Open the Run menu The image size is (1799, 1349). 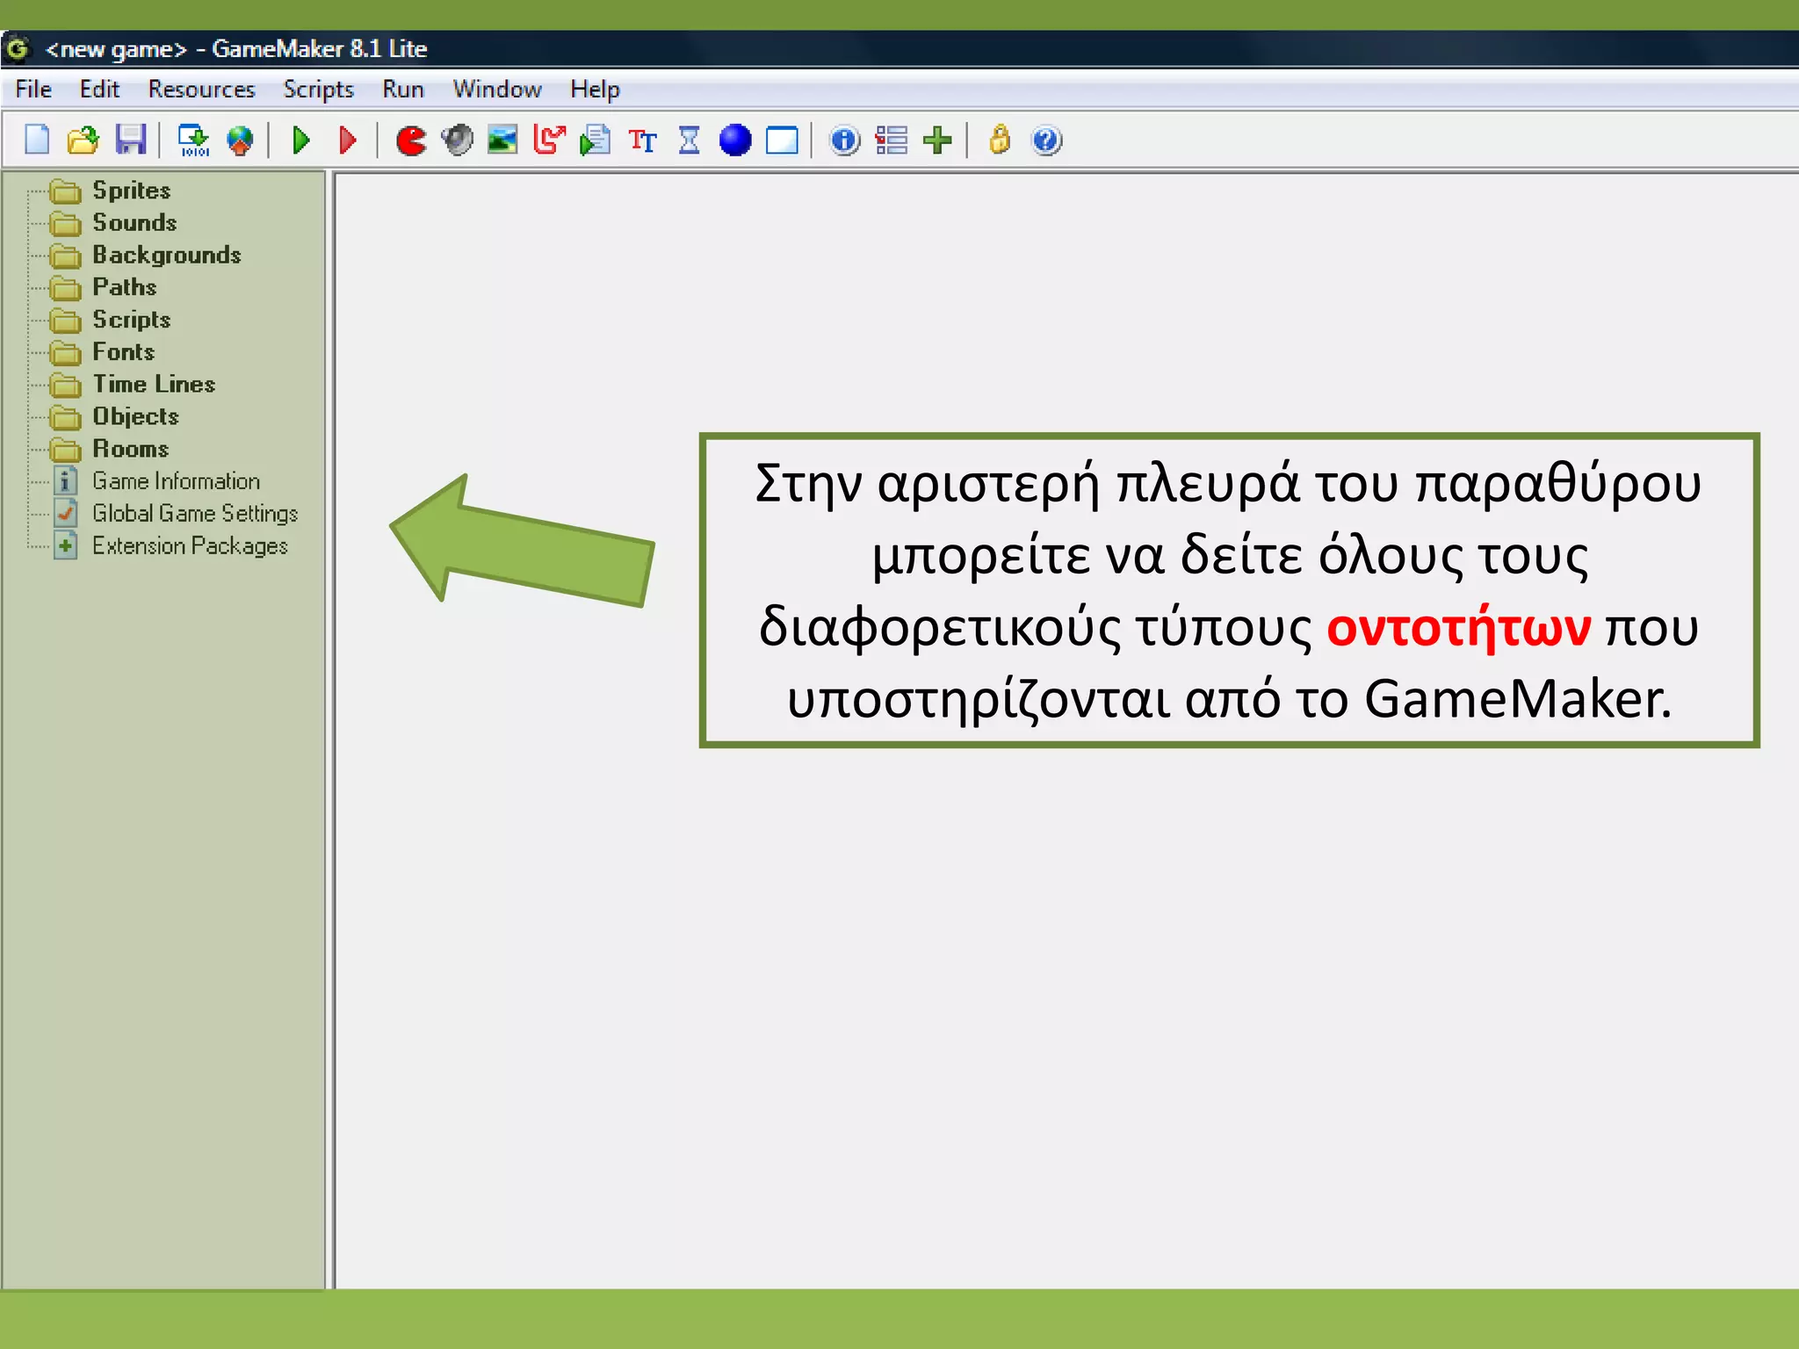pyautogui.click(x=403, y=90)
